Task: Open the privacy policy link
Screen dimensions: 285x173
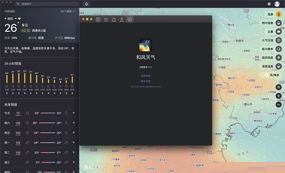Action: point(146,81)
